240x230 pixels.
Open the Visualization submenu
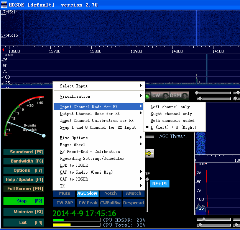[99, 96]
